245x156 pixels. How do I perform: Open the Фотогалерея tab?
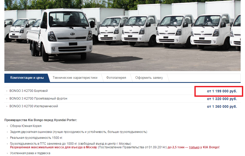pyautogui.click(x=116, y=78)
